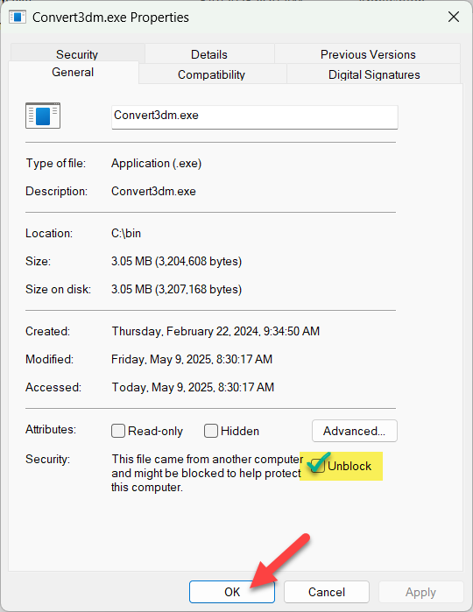Select the Previous Versions tab
The width and height of the screenshot is (473, 612).
(368, 54)
